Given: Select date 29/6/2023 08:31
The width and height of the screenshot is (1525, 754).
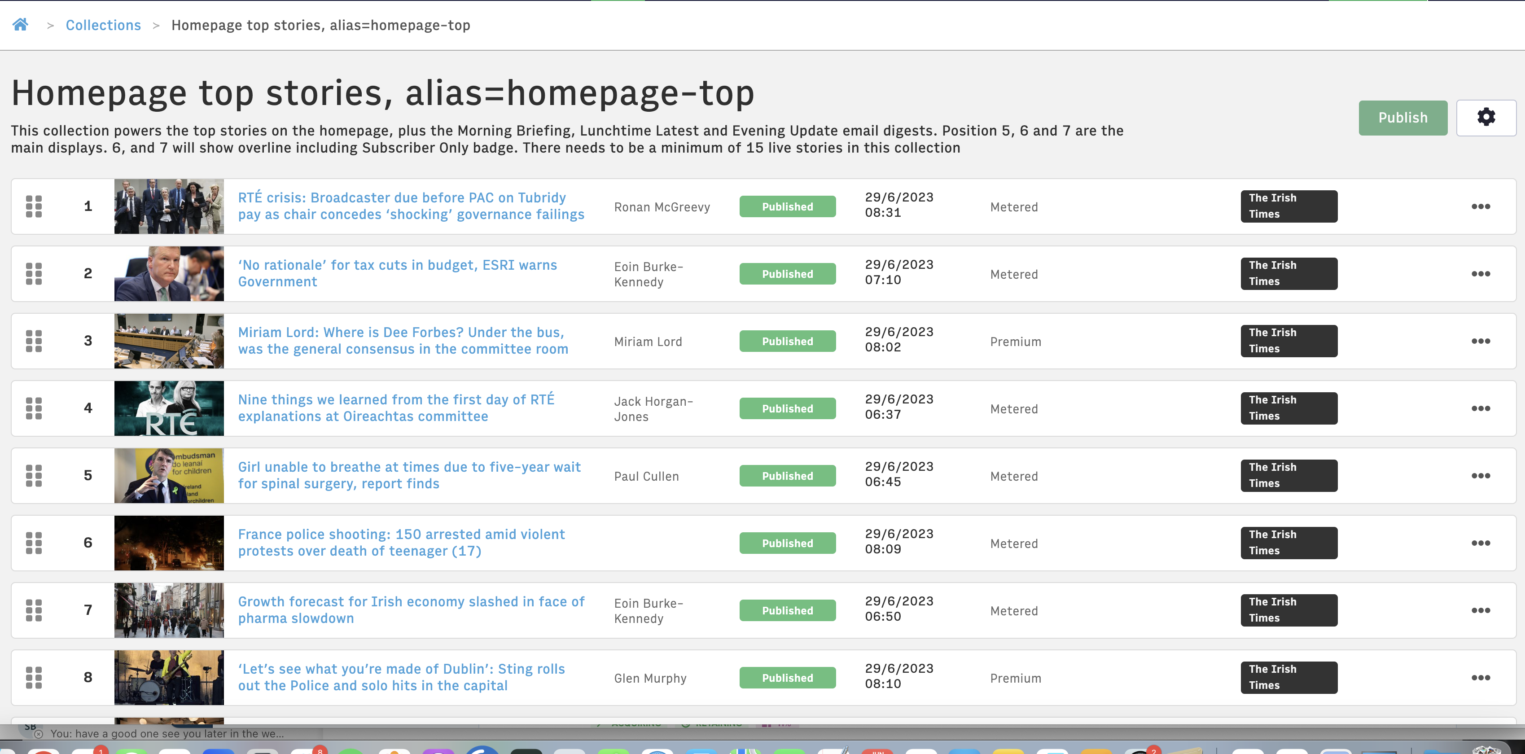Looking at the screenshot, I should (898, 205).
